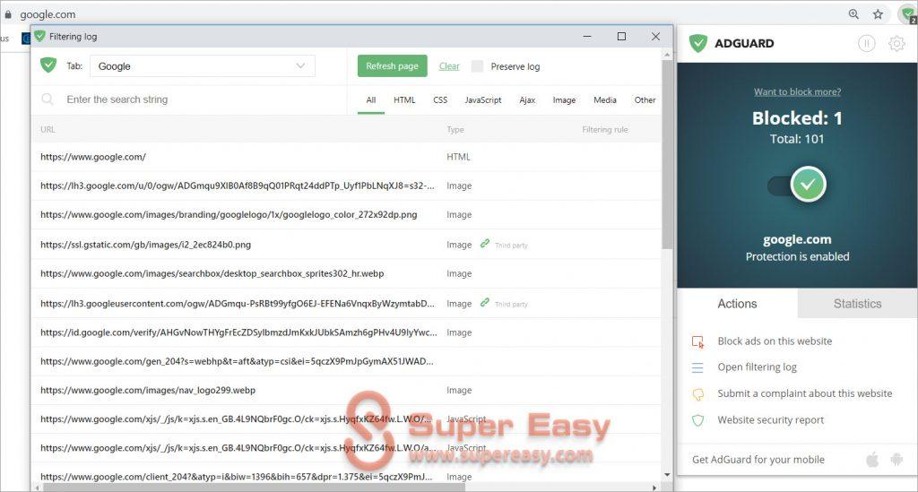Maximize the Filtering log window
This screenshot has width=918, height=492.
[621, 36]
